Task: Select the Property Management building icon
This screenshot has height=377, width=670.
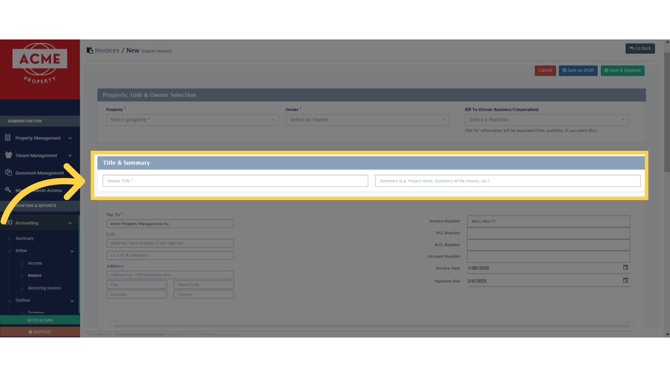Action: tap(8, 138)
